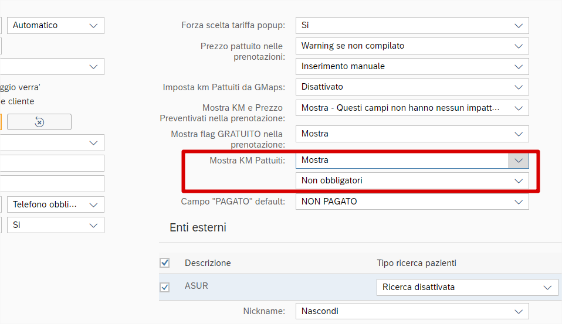Click the Descrizione column header
This screenshot has height=324, width=562.
[x=208, y=263]
